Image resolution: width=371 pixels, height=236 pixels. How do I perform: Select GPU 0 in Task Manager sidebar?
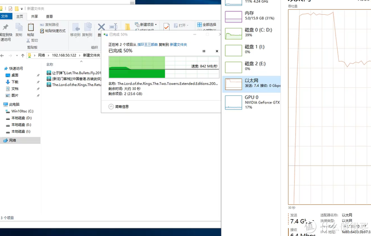coord(252,102)
